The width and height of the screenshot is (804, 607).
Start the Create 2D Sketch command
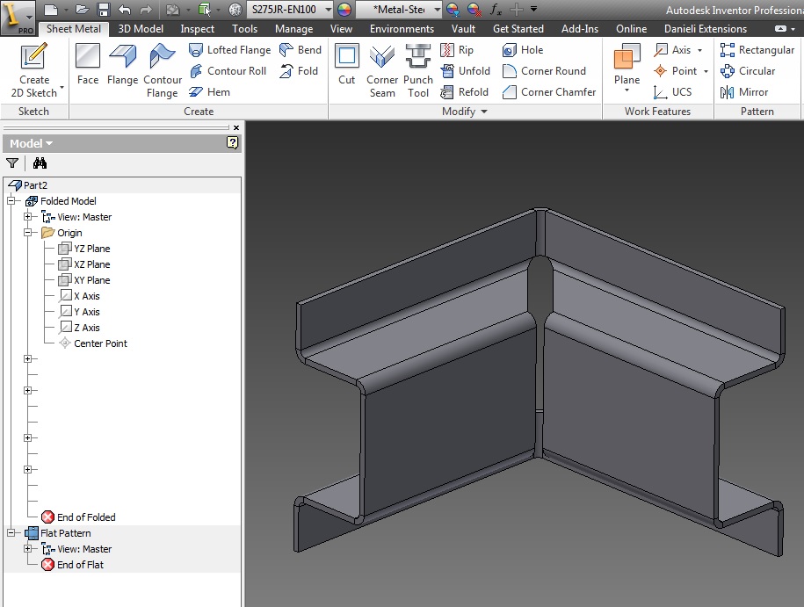pos(34,69)
